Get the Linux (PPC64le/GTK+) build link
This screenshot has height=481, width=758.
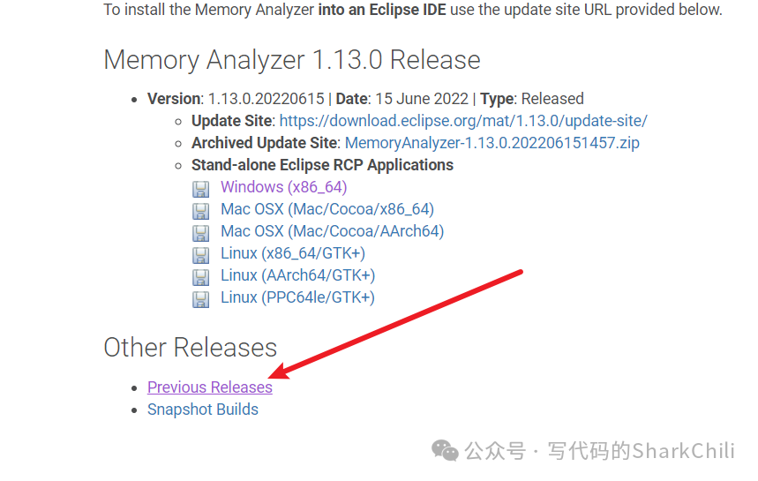297,297
